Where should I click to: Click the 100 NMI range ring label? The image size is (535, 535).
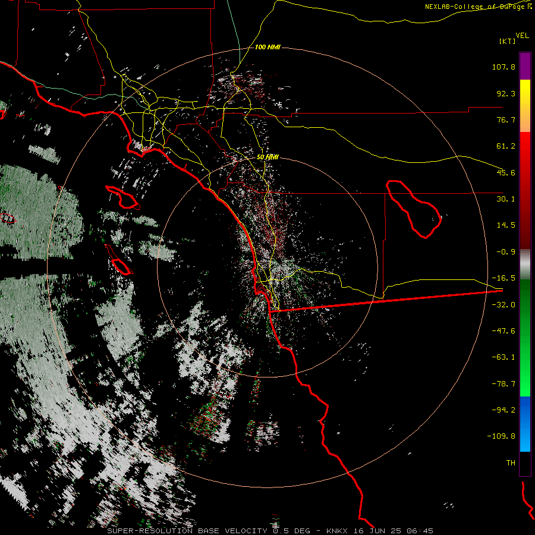pyautogui.click(x=267, y=47)
